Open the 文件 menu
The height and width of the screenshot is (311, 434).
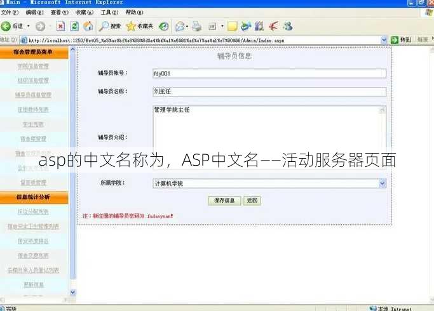coord(10,13)
